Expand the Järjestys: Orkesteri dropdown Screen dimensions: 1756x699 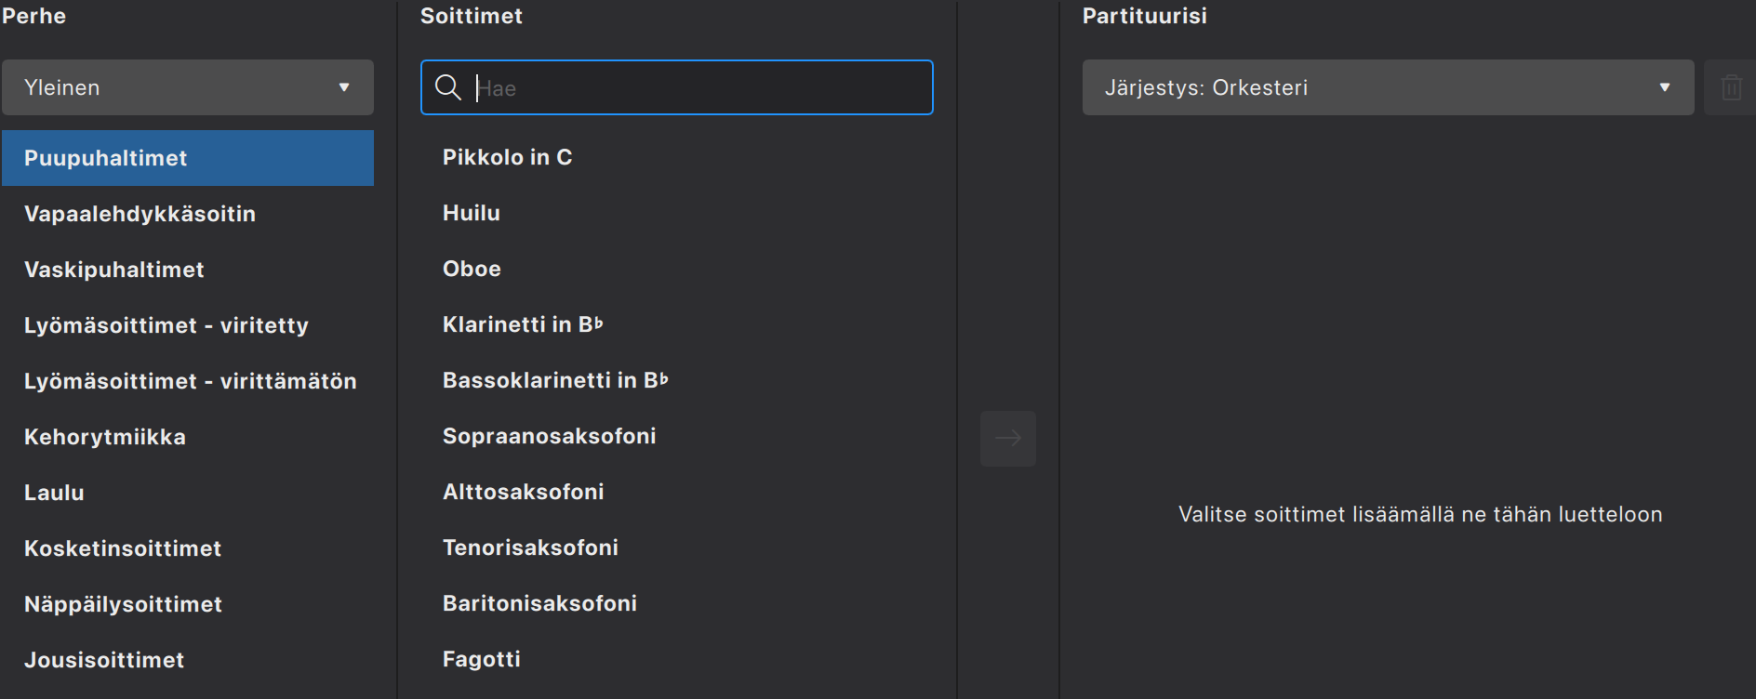point(1388,87)
